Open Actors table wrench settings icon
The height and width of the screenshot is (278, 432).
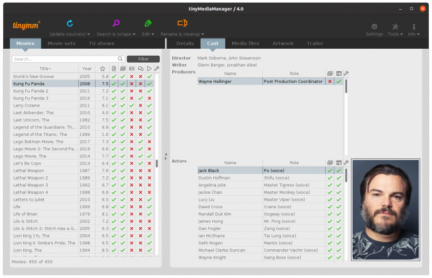[x=346, y=162]
